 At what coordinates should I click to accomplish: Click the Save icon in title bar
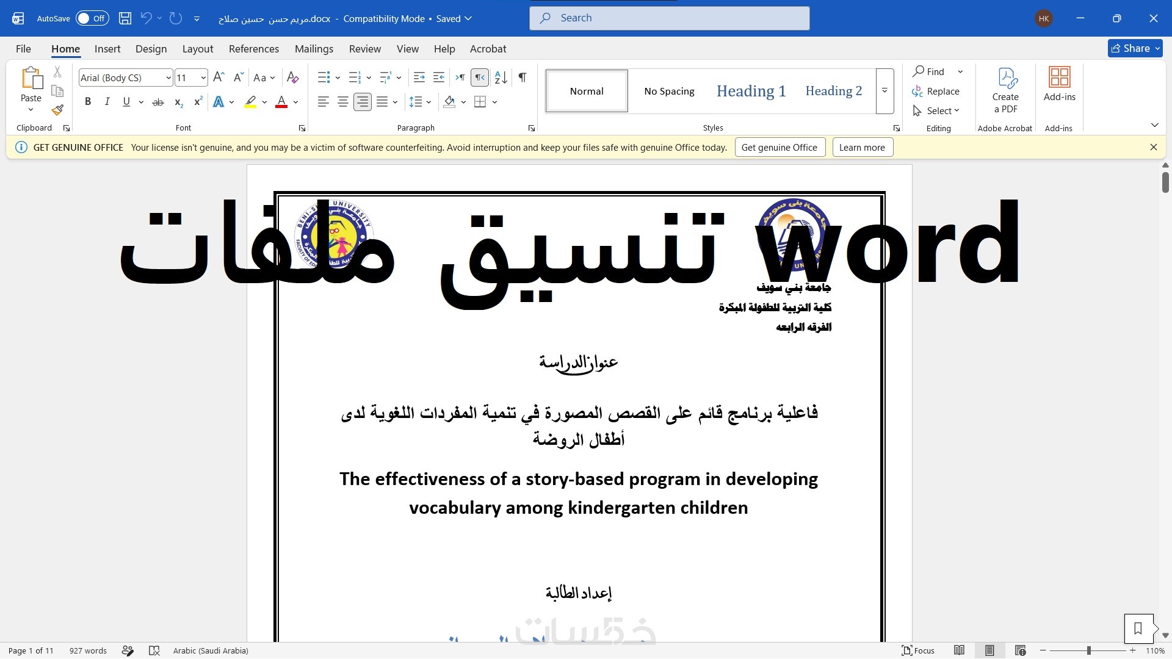[125, 18]
